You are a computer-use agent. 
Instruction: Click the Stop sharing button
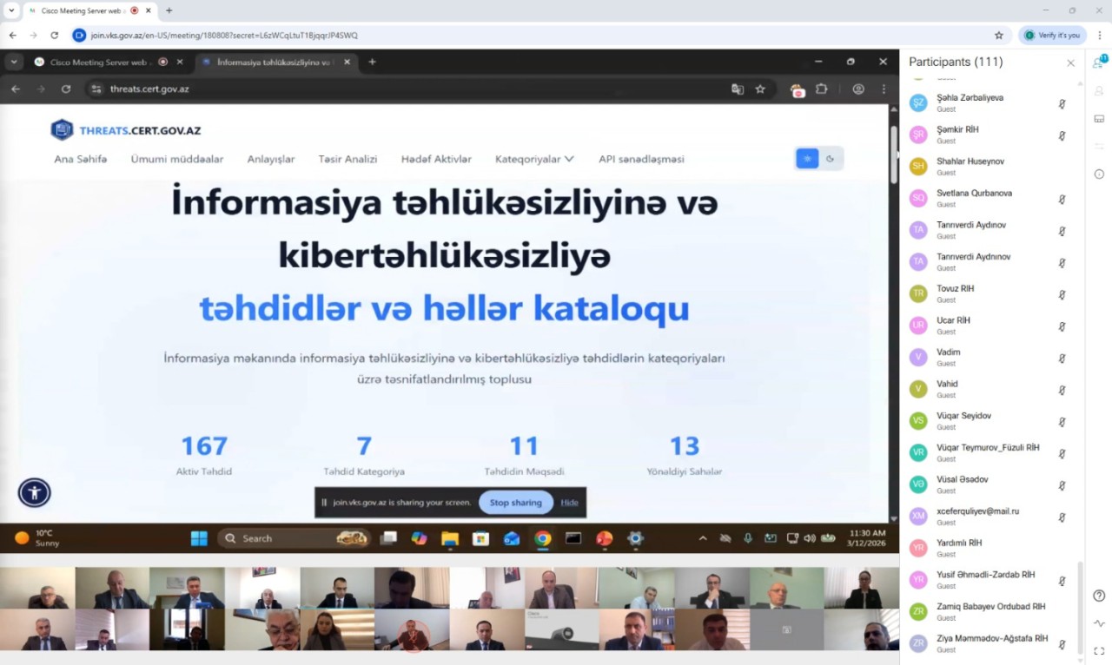tap(515, 502)
